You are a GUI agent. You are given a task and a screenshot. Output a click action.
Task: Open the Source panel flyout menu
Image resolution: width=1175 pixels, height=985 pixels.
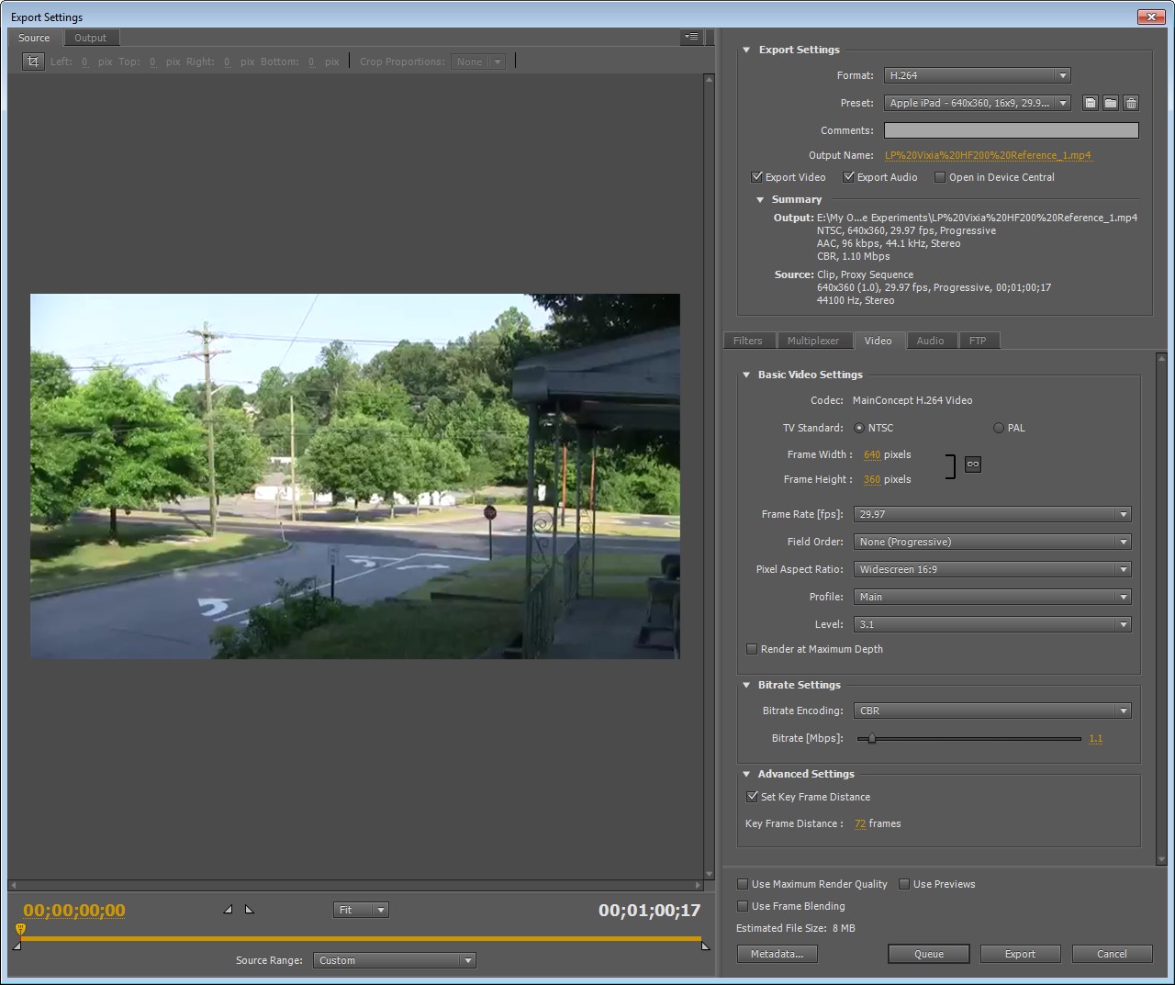pos(691,38)
